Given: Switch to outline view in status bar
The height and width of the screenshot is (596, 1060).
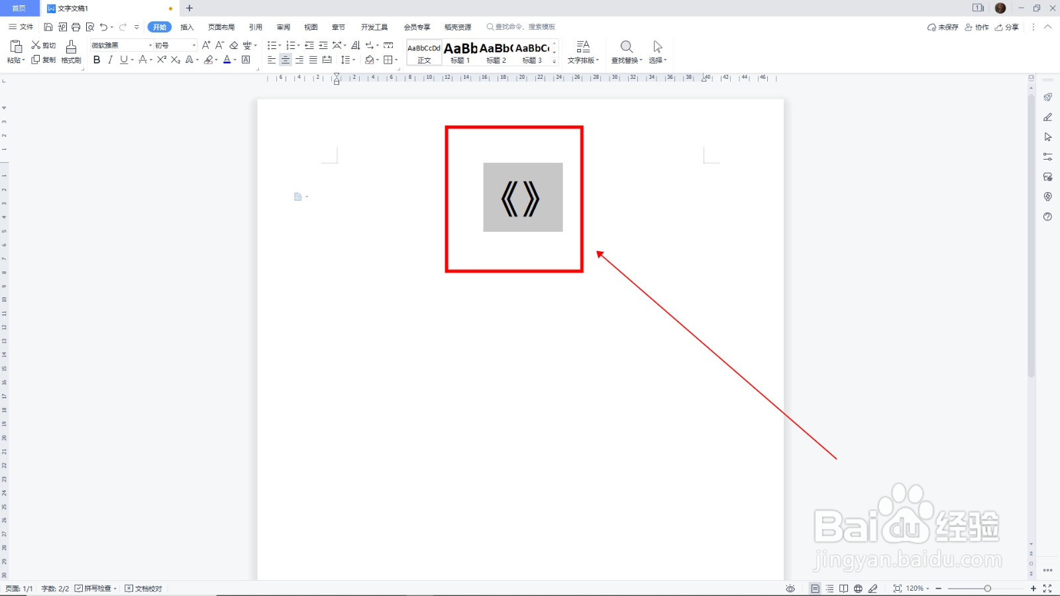Looking at the screenshot, I should [x=829, y=588].
